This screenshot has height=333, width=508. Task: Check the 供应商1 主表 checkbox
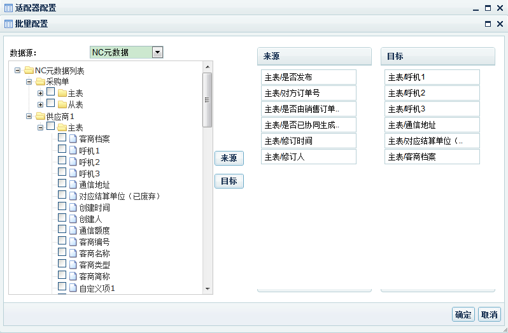pos(50,125)
